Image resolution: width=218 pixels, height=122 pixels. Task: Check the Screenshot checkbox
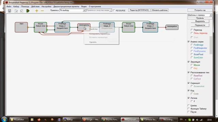[x=192, y=86]
